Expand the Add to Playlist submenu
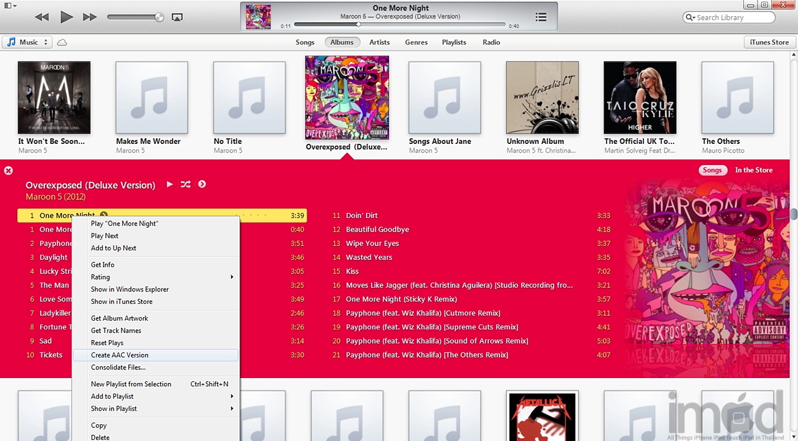Image resolution: width=798 pixels, height=441 pixels. pos(156,396)
